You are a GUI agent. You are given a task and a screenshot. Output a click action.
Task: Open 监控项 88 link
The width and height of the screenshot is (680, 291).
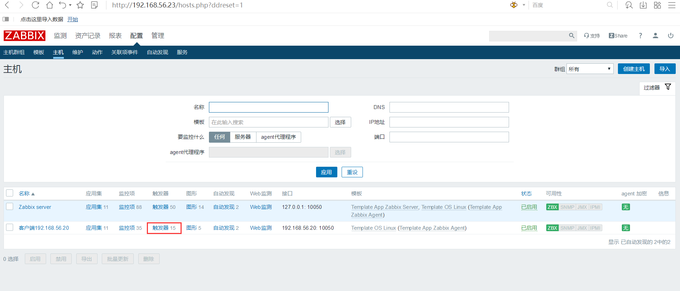click(x=130, y=207)
